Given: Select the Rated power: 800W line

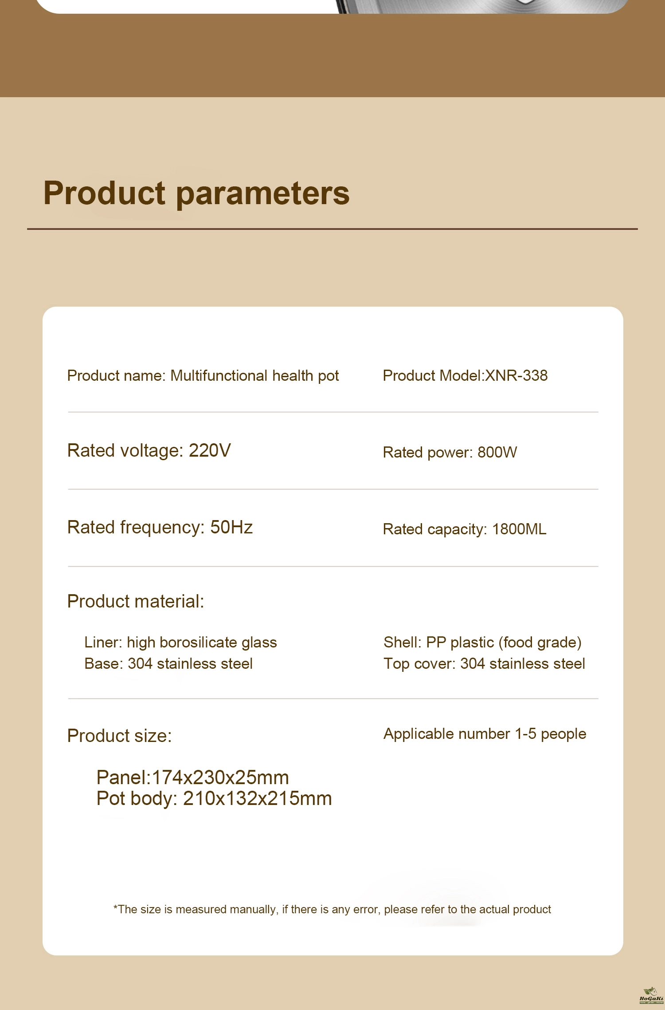Looking at the screenshot, I should coord(450,452).
